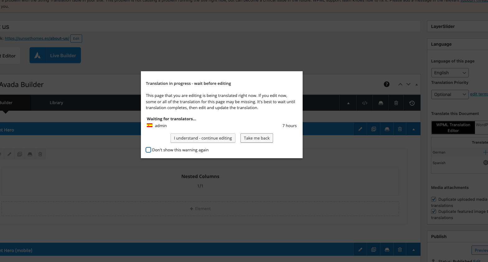Move Avada Builder panel up arrow
The image size is (488, 262).
(400, 84)
